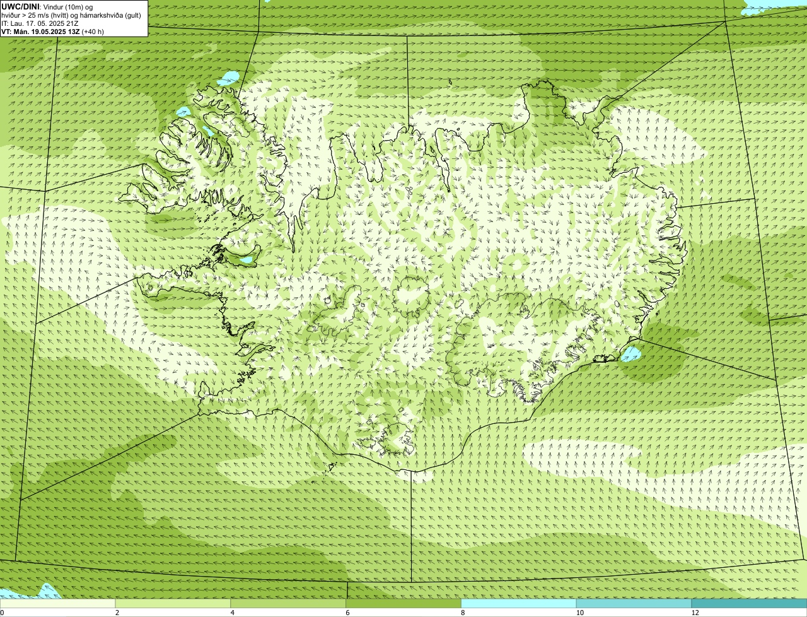Click the color scale tick label '10'
The image size is (807, 617).
[579, 613]
